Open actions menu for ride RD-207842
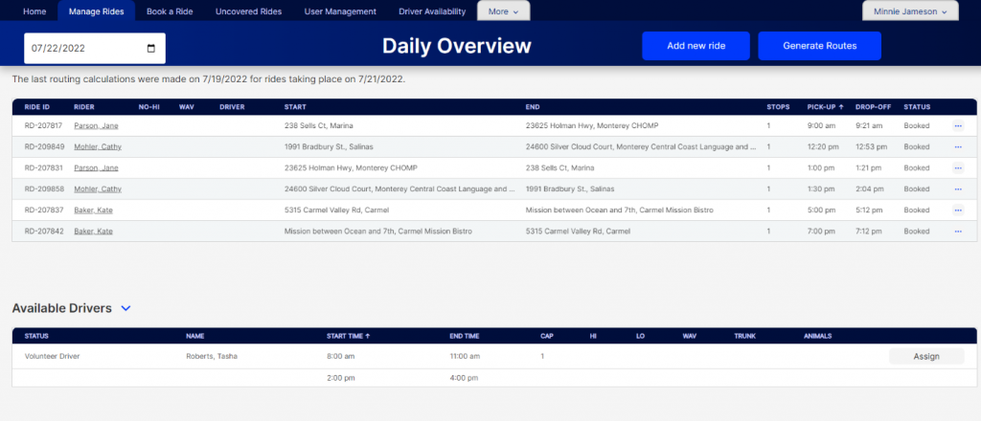The height and width of the screenshot is (421, 981). [x=957, y=231]
